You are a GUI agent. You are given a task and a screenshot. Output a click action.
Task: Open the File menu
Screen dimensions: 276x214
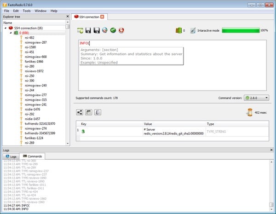click(x=7, y=11)
